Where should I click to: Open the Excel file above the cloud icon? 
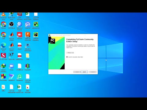pyautogui.click(x=28, y=16)
